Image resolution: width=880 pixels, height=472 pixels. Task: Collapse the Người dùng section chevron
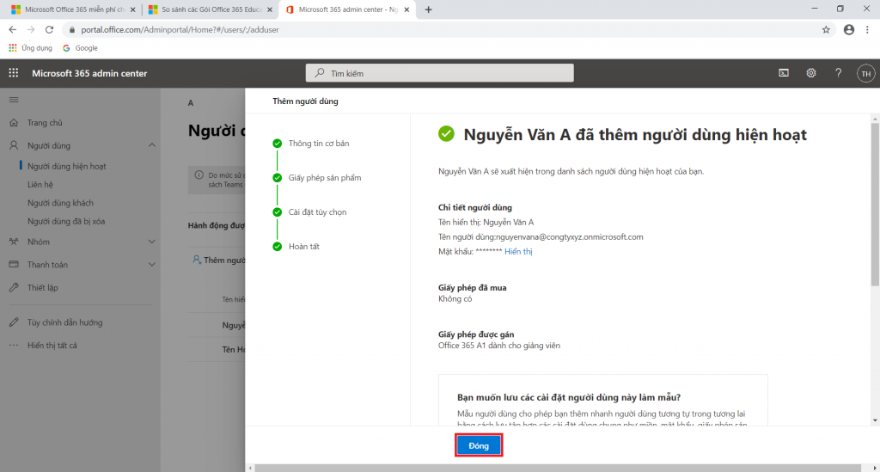(152, 145)
